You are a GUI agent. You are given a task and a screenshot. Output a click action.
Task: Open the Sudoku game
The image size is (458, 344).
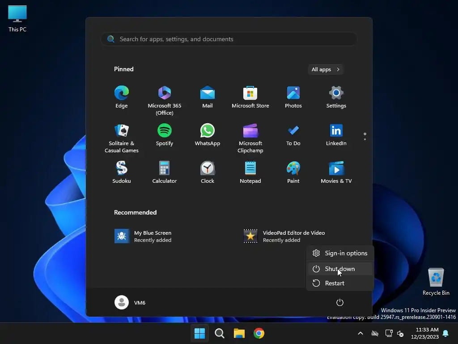click(x=122, y=173)
